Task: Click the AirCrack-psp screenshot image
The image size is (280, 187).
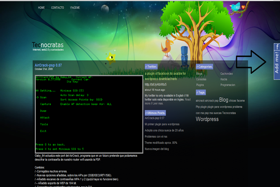Action: (89, 114)
